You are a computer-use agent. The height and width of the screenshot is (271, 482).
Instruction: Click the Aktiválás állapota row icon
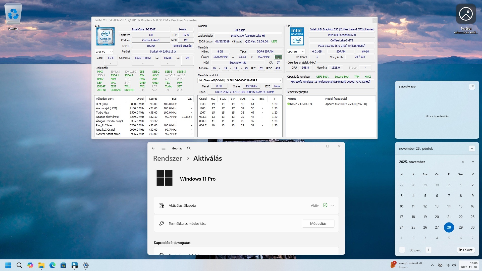click(161, 206)
